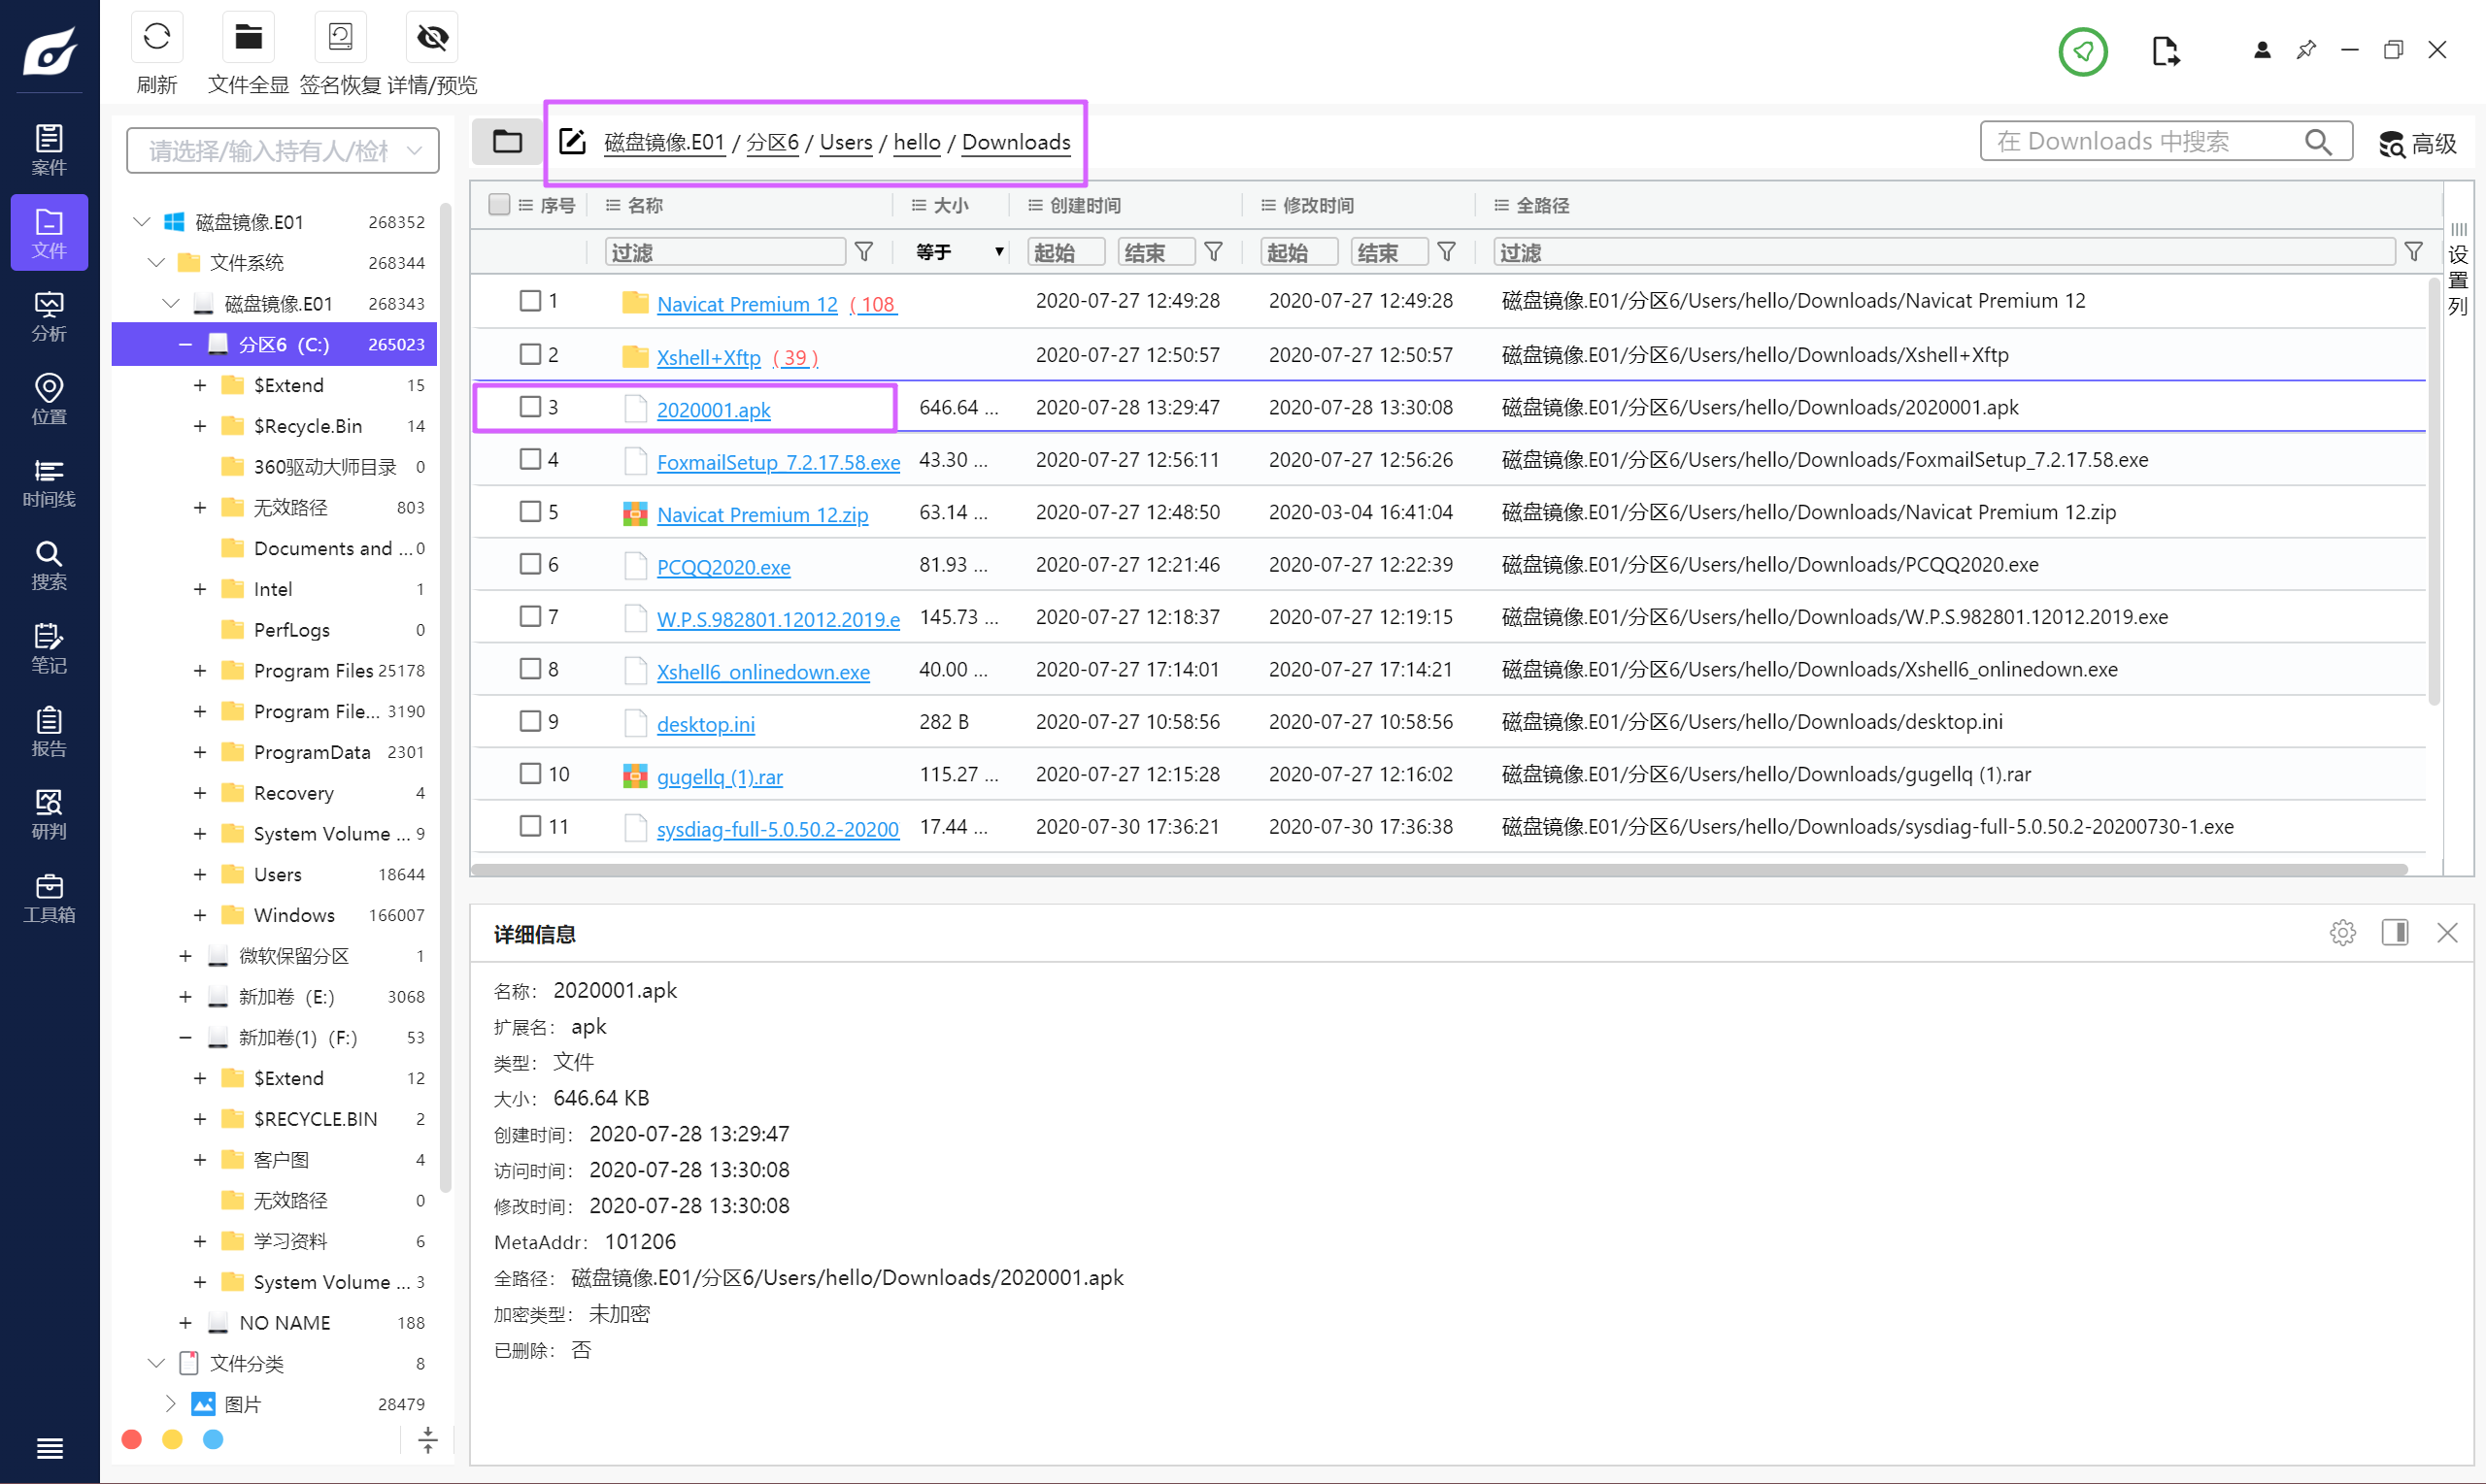Expand the $Recycle.Bin folder
The height and width of the screenshot is (1484, 2486).
pos(199,426)
